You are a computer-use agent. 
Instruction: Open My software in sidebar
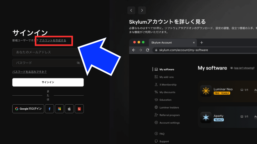click(x=164, y=69)
